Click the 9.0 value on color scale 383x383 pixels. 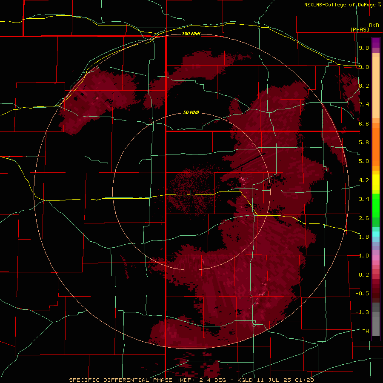coord(364,67)
